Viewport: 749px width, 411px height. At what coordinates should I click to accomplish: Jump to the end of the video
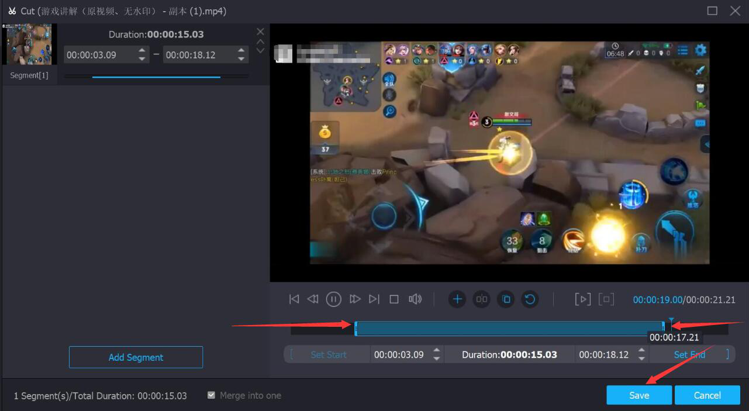point(374,299)
